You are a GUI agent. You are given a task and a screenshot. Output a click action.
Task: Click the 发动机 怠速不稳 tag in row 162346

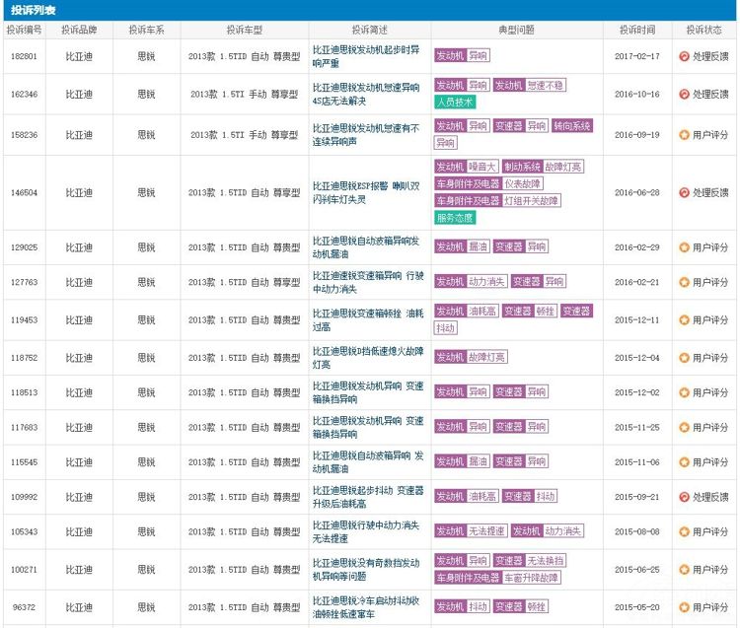point(530,86)
